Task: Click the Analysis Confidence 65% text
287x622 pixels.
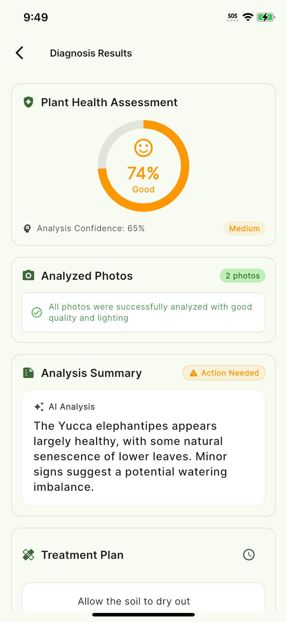Action: pos(91,228)
